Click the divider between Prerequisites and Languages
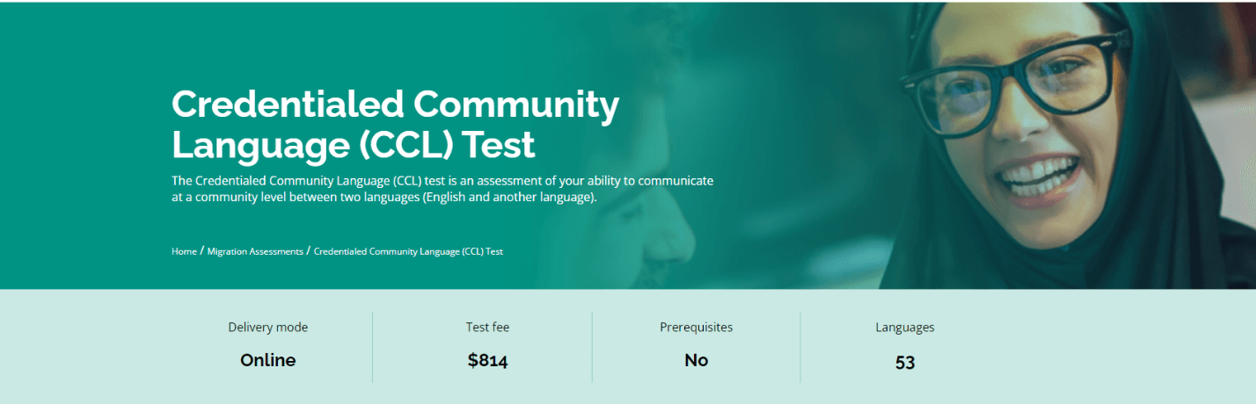This screenshot has height=404, width=1256. 800,347
